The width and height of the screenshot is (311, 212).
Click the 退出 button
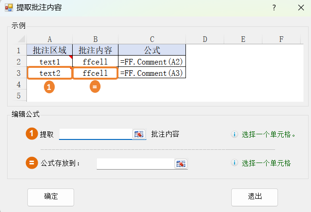254,197
